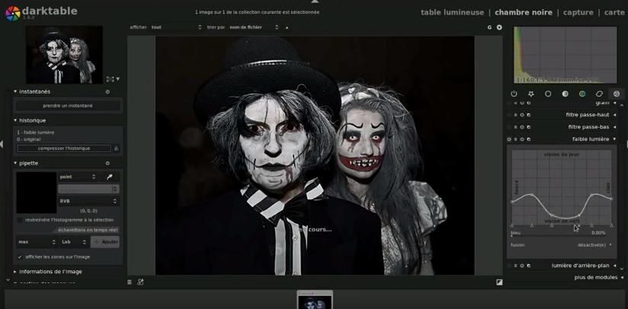Open the trier par 'nom de fichier' dropdown

(254, 27)
